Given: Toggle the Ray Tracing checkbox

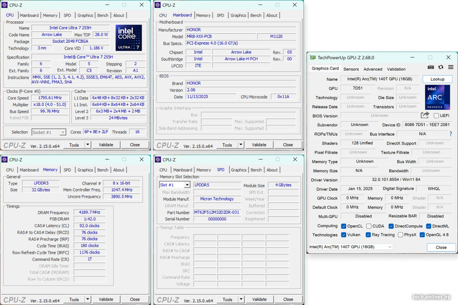Looking at the screenshot, I should (369, 234).
